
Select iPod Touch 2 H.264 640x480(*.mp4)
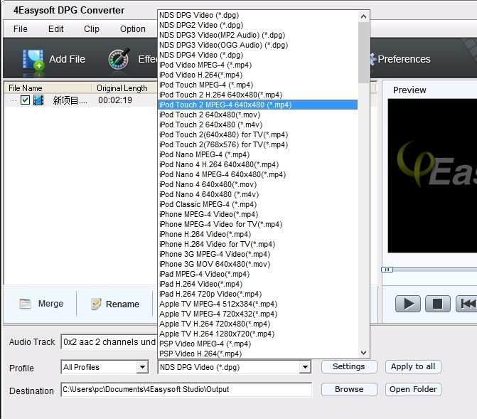pos(257,95)
